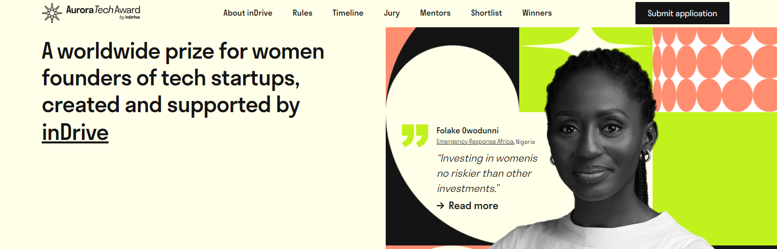Click the "Investing in women" quote text
777x249 pixels.
click(x=487, y=173)
